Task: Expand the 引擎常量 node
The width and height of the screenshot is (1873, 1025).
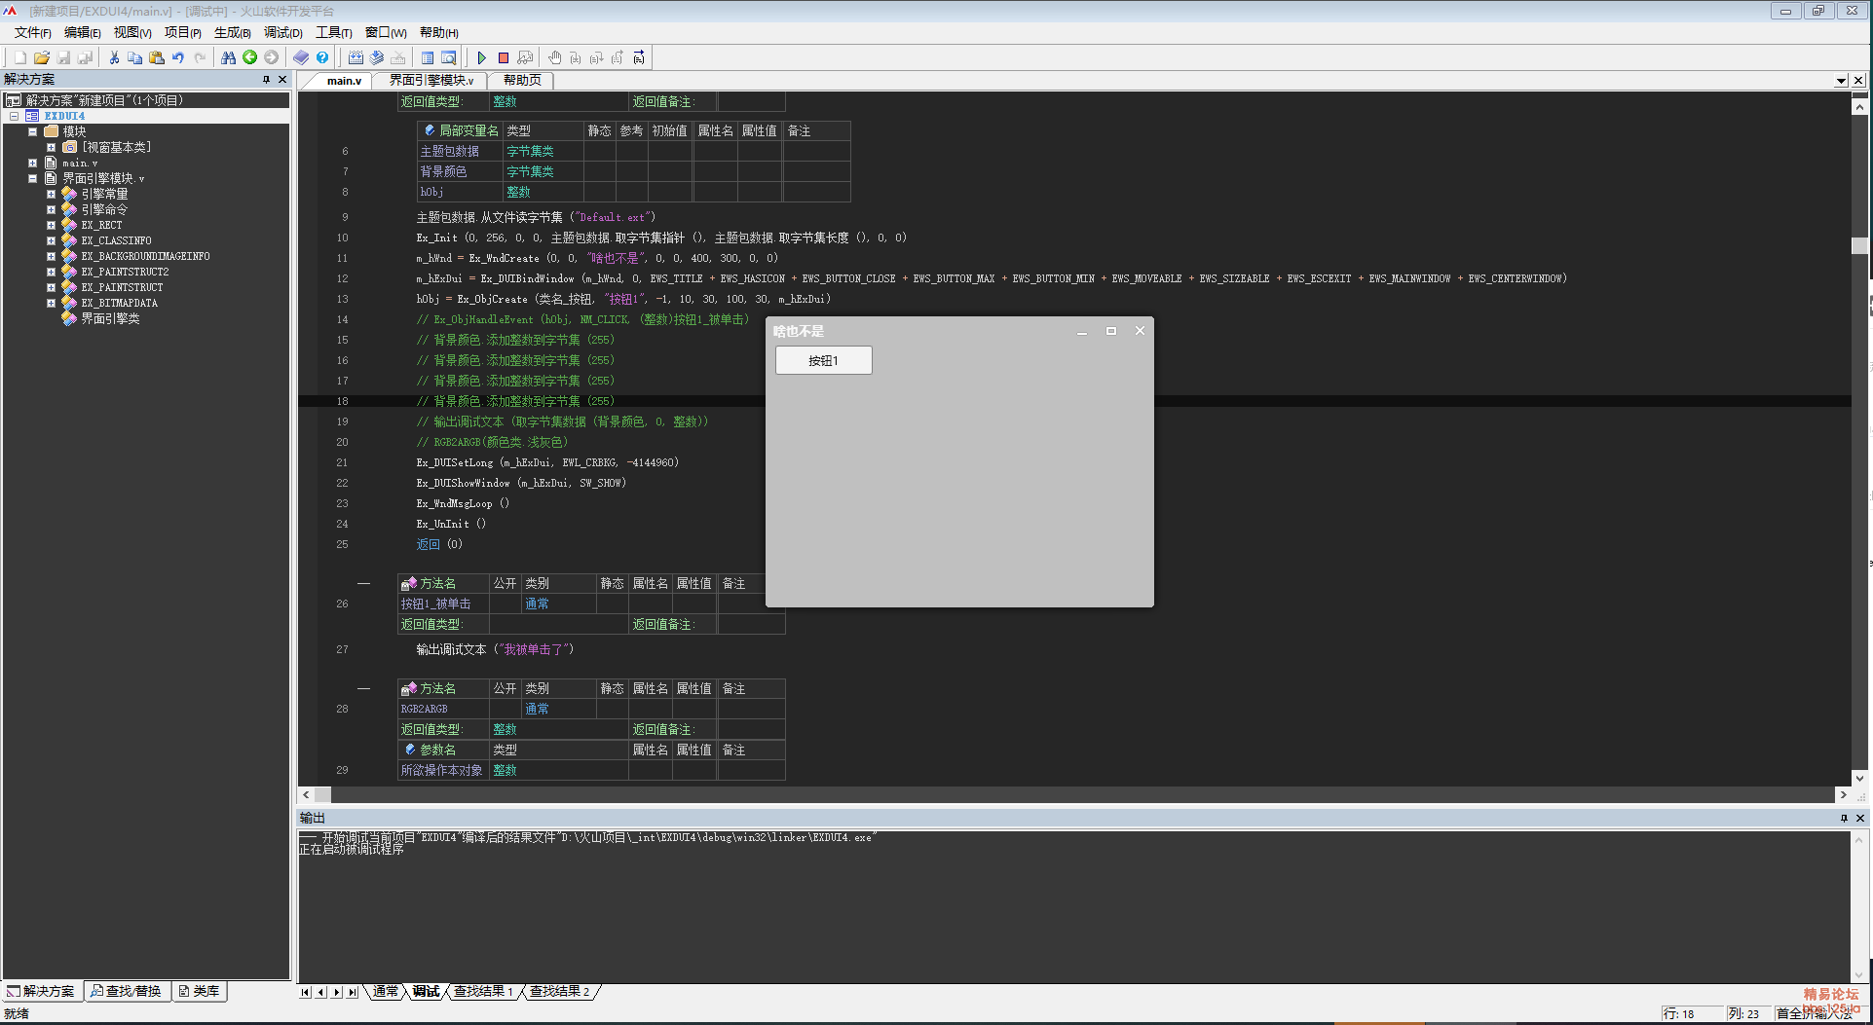Action: 51,194
